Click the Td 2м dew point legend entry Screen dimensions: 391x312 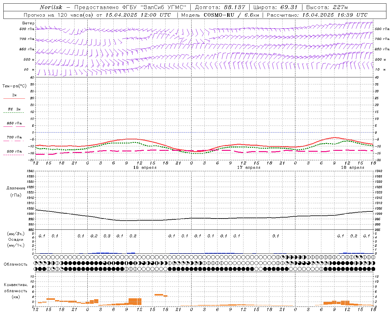point(14,109)
